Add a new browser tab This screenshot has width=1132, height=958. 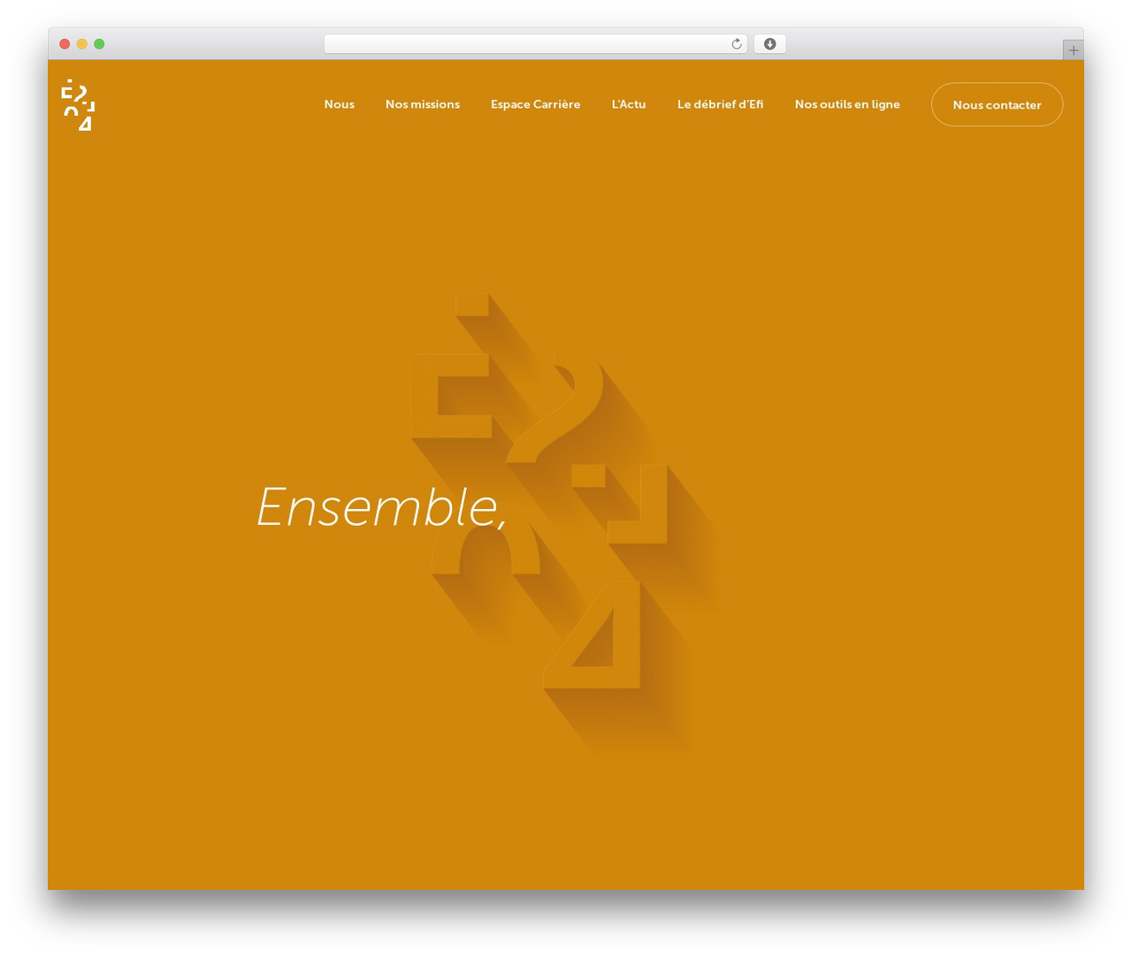[x=1073, y=50]
